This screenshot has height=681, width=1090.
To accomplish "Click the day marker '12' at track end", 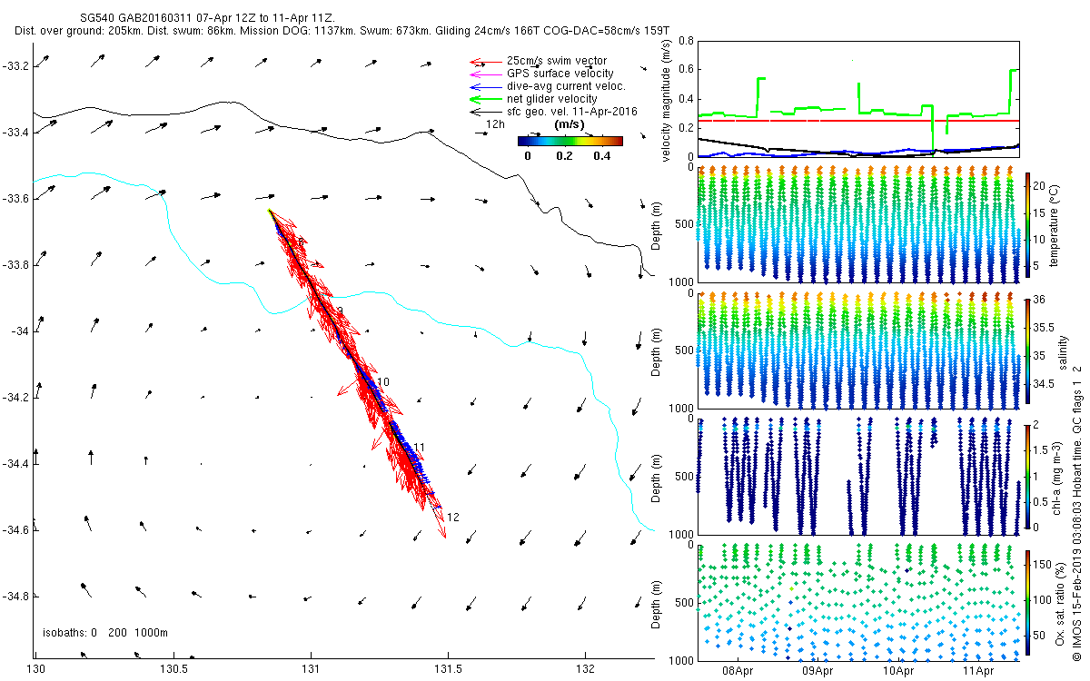I will tap(453, 518).
